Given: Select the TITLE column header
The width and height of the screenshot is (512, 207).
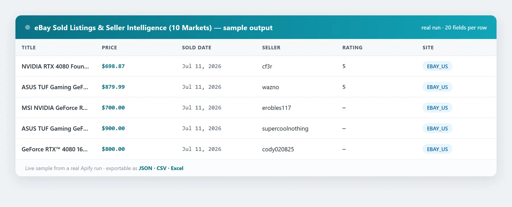Looking at the screenshot, I should point(29,47).
